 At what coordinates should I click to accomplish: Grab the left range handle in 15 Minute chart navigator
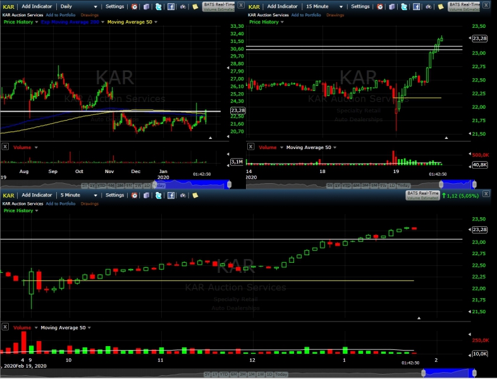441,184
